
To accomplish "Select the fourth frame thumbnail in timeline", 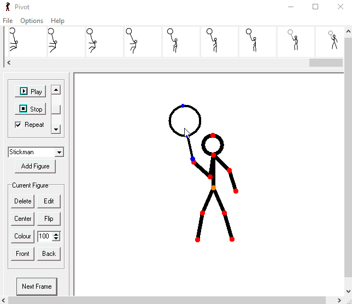I will point(143,42).
